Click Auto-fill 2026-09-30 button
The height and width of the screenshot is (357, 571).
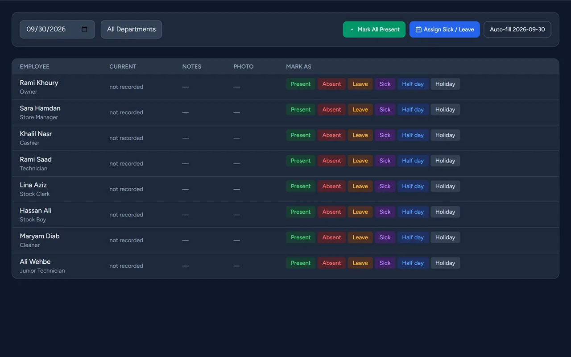tap(517, 29)
